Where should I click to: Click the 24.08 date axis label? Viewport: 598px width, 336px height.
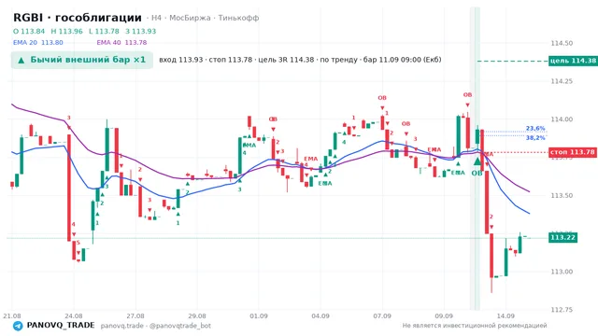pos(74,316)
